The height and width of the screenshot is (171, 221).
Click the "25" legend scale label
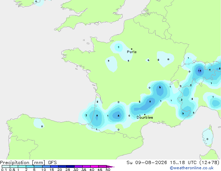point(68,170)
